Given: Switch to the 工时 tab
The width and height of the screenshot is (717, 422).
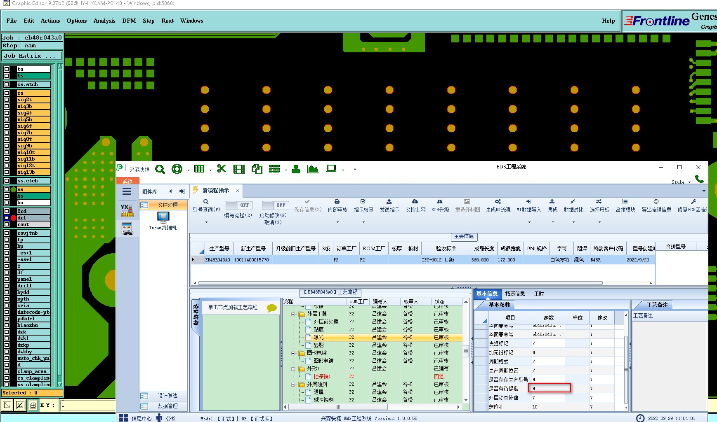Looking at the screenshot, I should [539, 294].
